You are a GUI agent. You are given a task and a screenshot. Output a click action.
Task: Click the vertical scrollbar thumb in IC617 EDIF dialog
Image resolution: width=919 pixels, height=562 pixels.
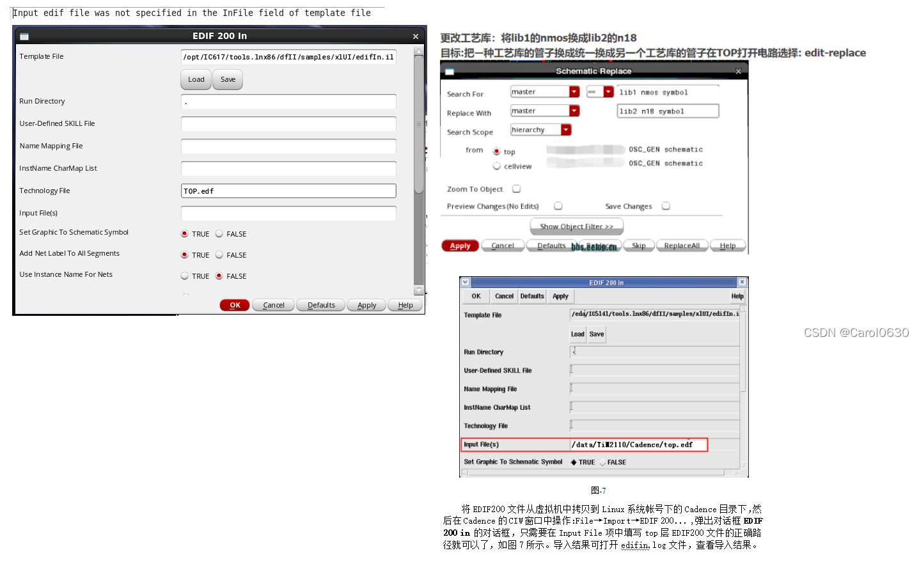pos(419,125)
